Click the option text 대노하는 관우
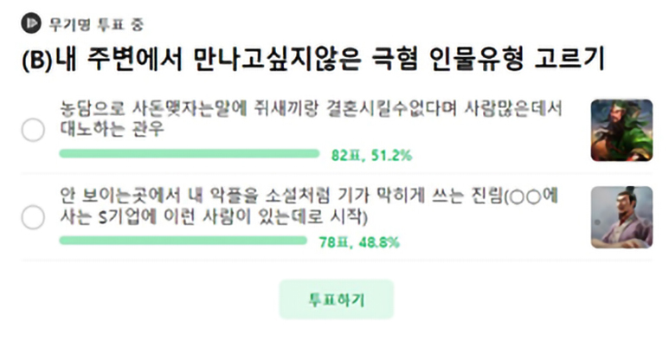Screen dimensions: 669x341 112,128
